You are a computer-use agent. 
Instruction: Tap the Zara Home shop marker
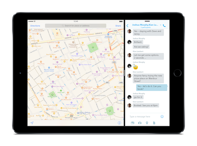click(x=38, y=105)
